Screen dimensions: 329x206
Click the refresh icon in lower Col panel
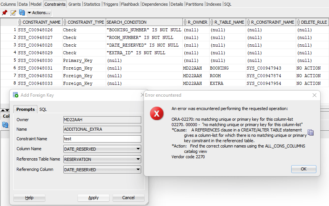point(5,125)
